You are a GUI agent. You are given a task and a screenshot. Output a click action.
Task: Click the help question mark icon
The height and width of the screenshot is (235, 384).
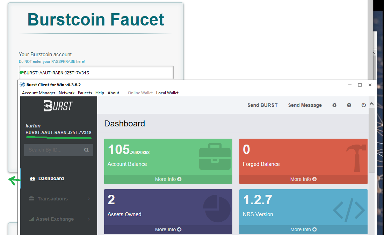coord(349,105)
